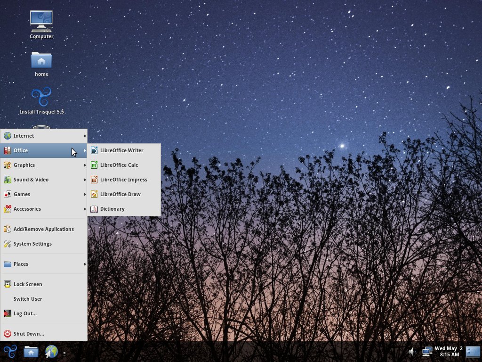Click the Lock Screen entry
This screenshot has width=482, height=362.
pyautogui.click(x=27, y=284)
